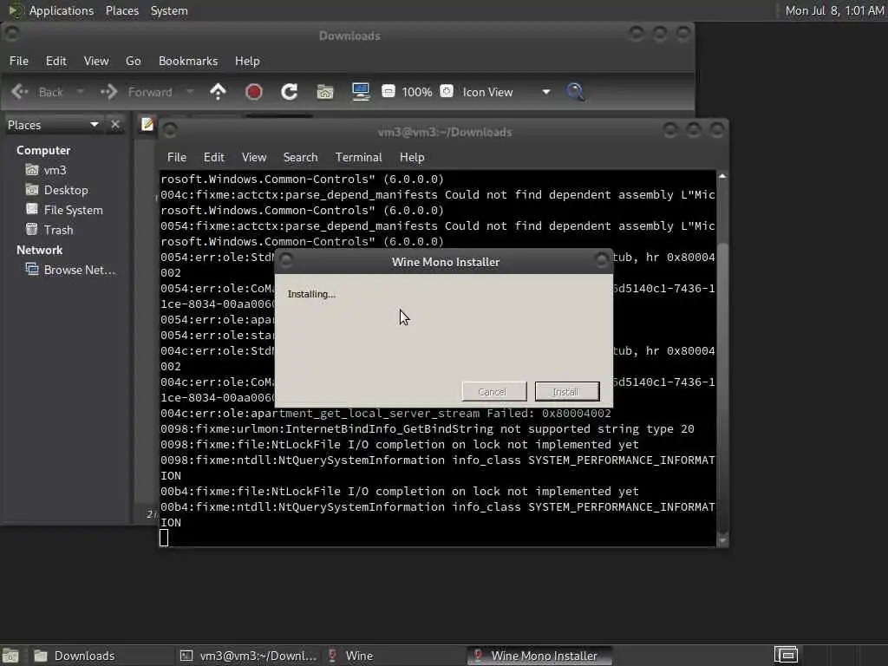Switch to vm3 terminal window in taskbar
Image resolution: width=888 pixels, height=666 pixels.
click(x=247, y=656)
